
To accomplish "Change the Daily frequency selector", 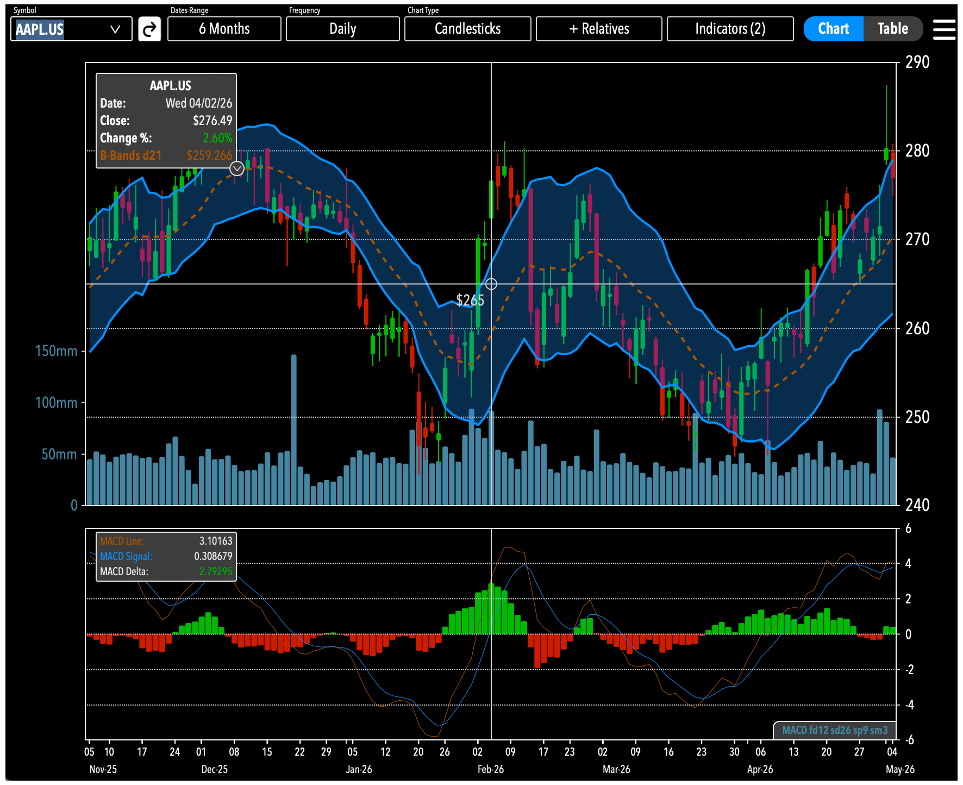I will [343, 29].
